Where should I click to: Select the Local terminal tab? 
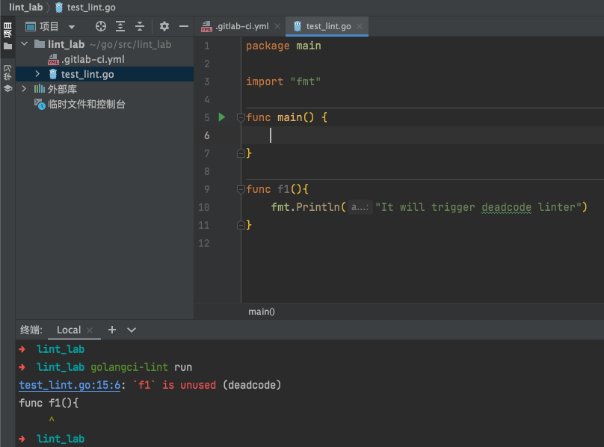[69, 330]
